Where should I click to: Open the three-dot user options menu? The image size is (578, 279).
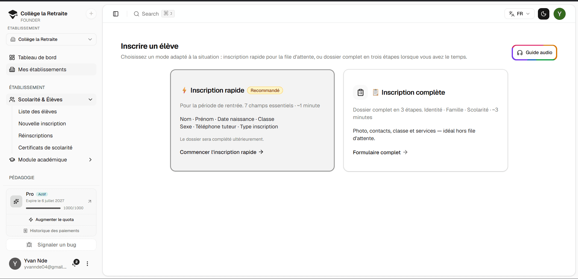tap(87, 264)
